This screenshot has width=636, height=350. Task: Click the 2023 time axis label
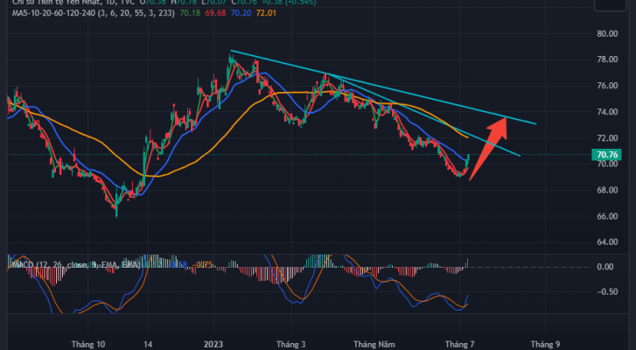coord(213,345)
